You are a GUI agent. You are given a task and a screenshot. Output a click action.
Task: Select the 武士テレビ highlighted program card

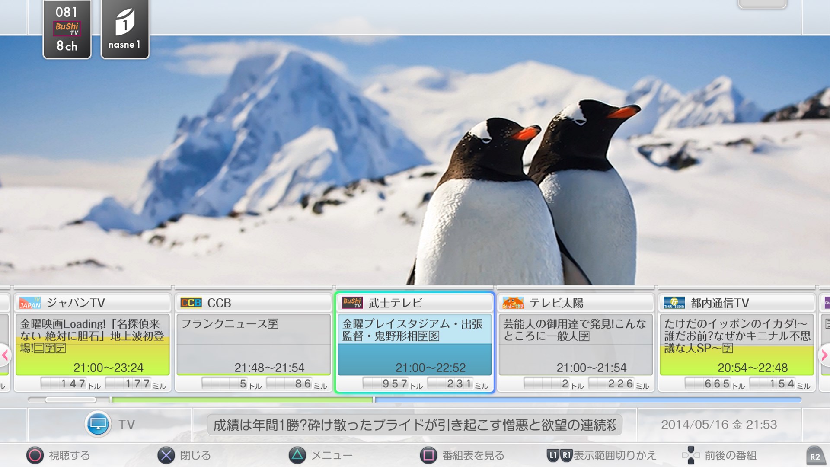point(414,344)
